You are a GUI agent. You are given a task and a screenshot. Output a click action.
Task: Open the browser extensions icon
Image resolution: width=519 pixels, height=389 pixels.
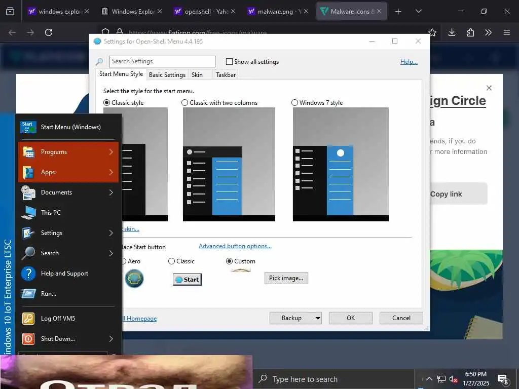tap(470, 32)
